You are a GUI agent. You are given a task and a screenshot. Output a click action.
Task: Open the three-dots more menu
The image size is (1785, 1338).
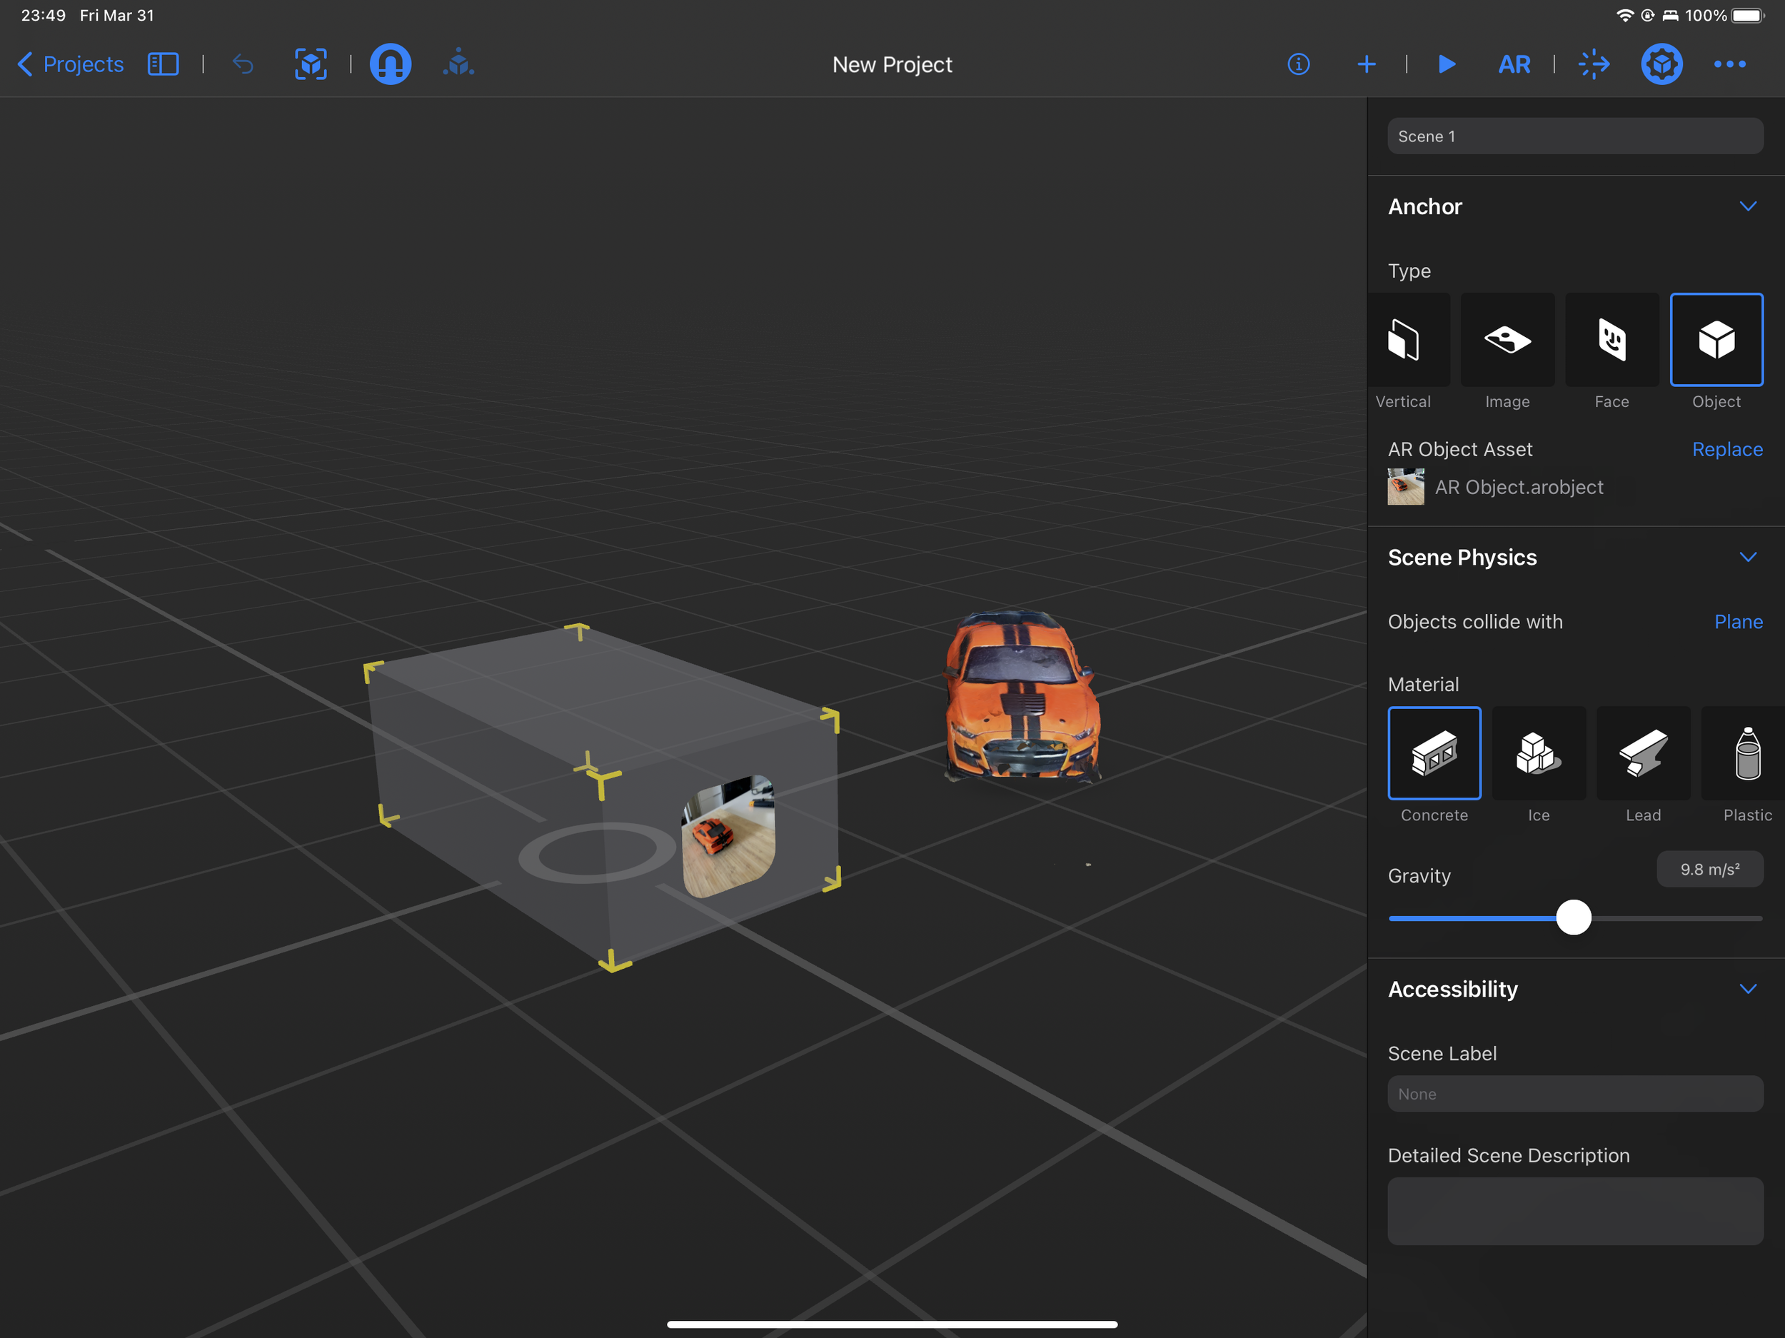(1729, 64)
